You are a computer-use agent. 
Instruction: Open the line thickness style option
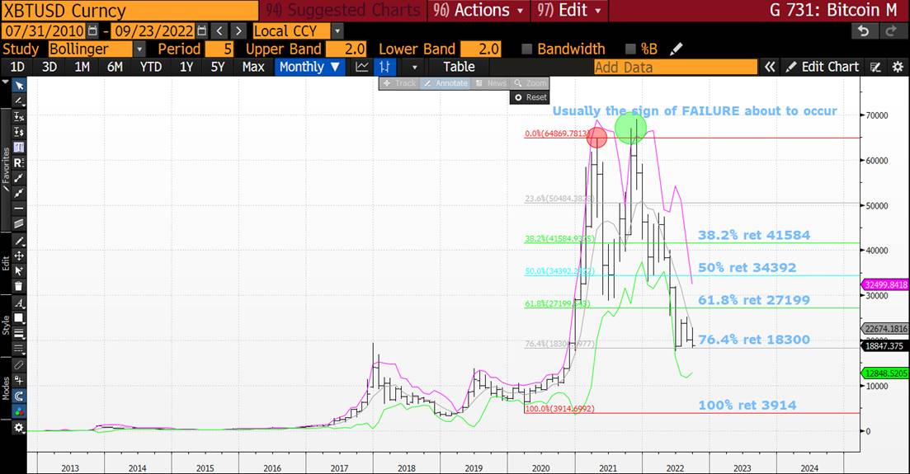click(x=19, y=333)
